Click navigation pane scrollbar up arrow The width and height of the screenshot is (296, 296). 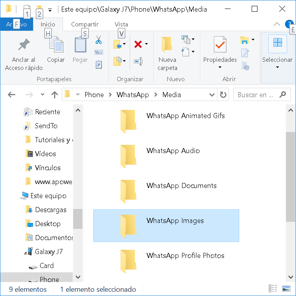pyautogui.click(x=78, y=110)
